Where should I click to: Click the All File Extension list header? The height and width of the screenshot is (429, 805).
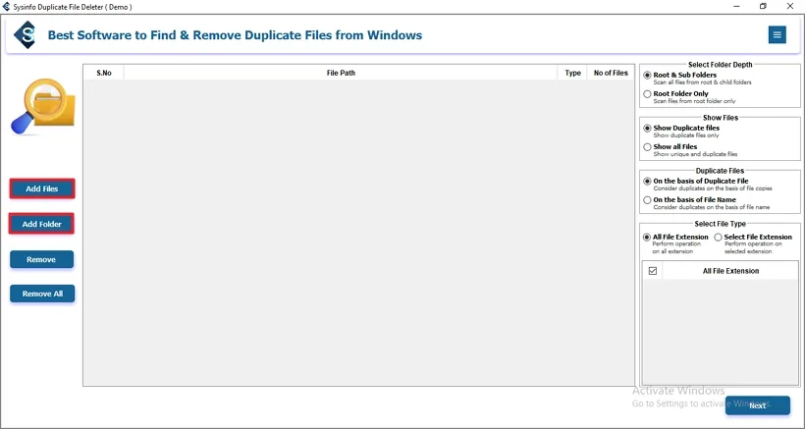coord(730,271)
